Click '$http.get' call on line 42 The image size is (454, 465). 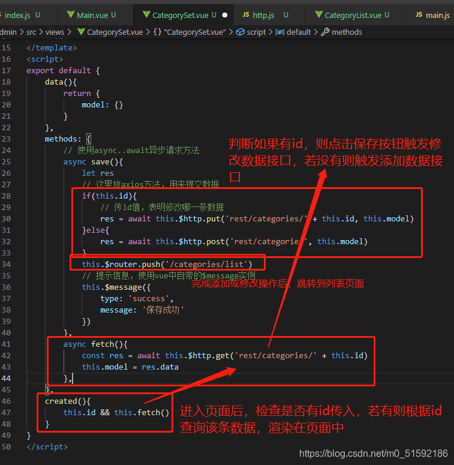coord(209,356)
